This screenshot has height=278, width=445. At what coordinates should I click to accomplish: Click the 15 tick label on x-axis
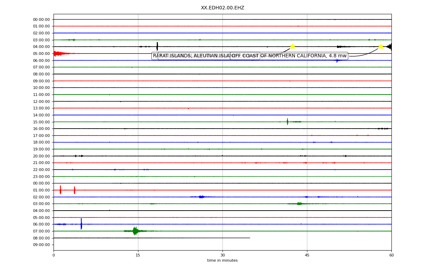[x=138, y=255]
